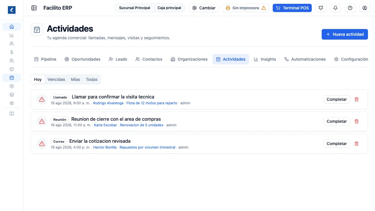
Task: Collapse the sidebar with the panel toggle icon
Action: tap(34, 8)
